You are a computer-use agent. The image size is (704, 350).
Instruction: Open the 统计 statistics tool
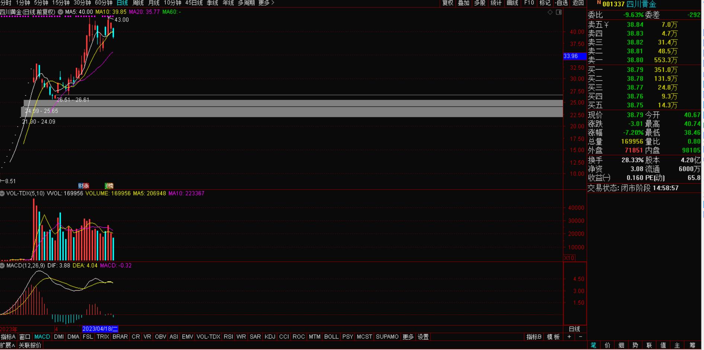click(x=496, y=3)
